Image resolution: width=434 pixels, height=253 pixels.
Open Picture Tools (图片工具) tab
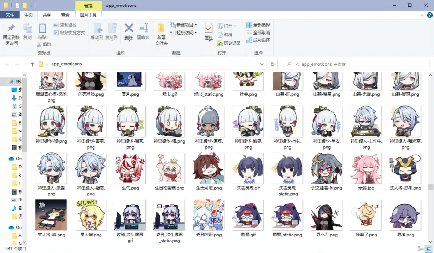tap(88, 15)
